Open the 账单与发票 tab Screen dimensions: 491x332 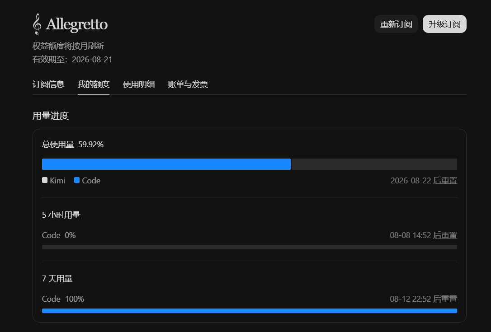tap(188, 84)
